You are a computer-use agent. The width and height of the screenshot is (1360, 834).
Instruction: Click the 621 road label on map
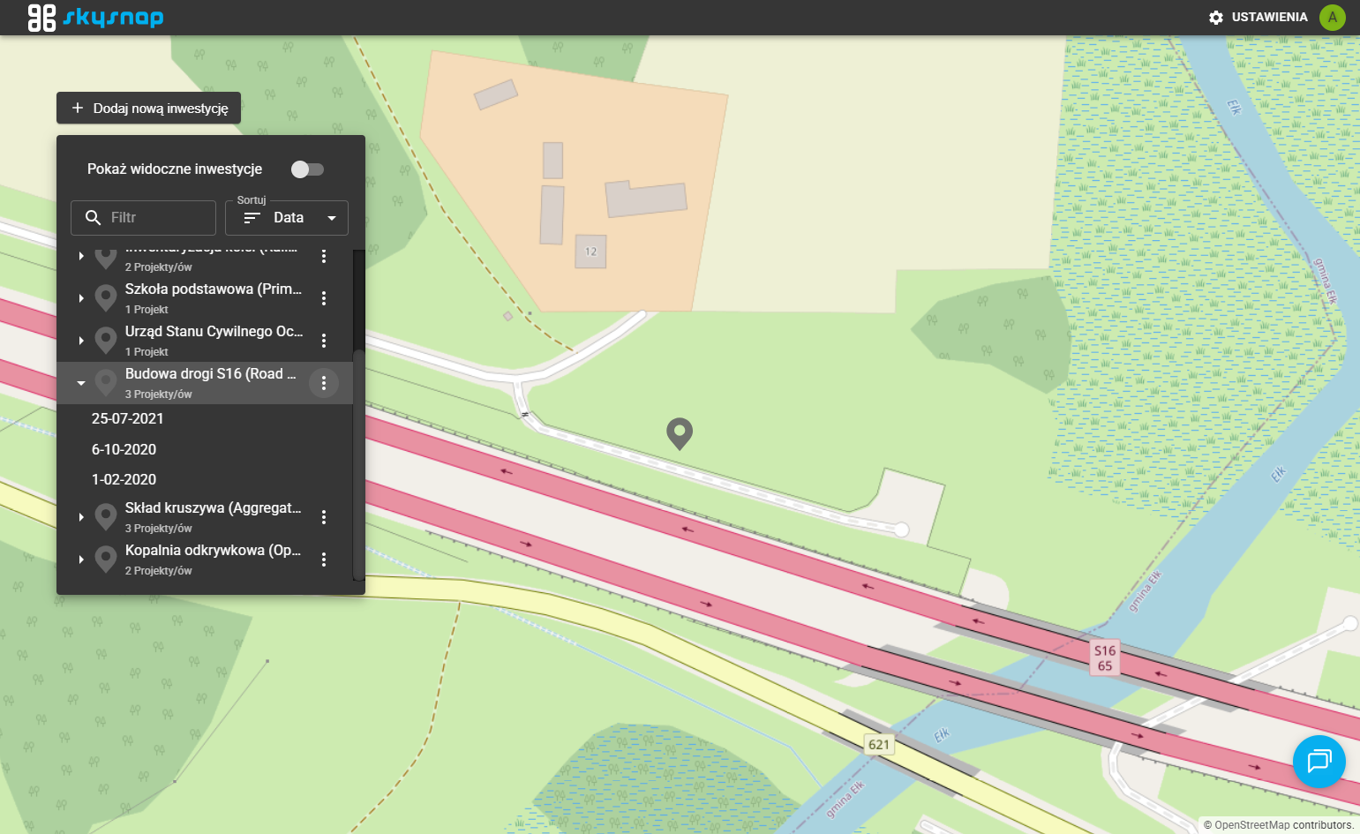click(879, 744)
